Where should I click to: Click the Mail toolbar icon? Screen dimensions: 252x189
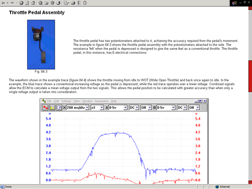65,3
